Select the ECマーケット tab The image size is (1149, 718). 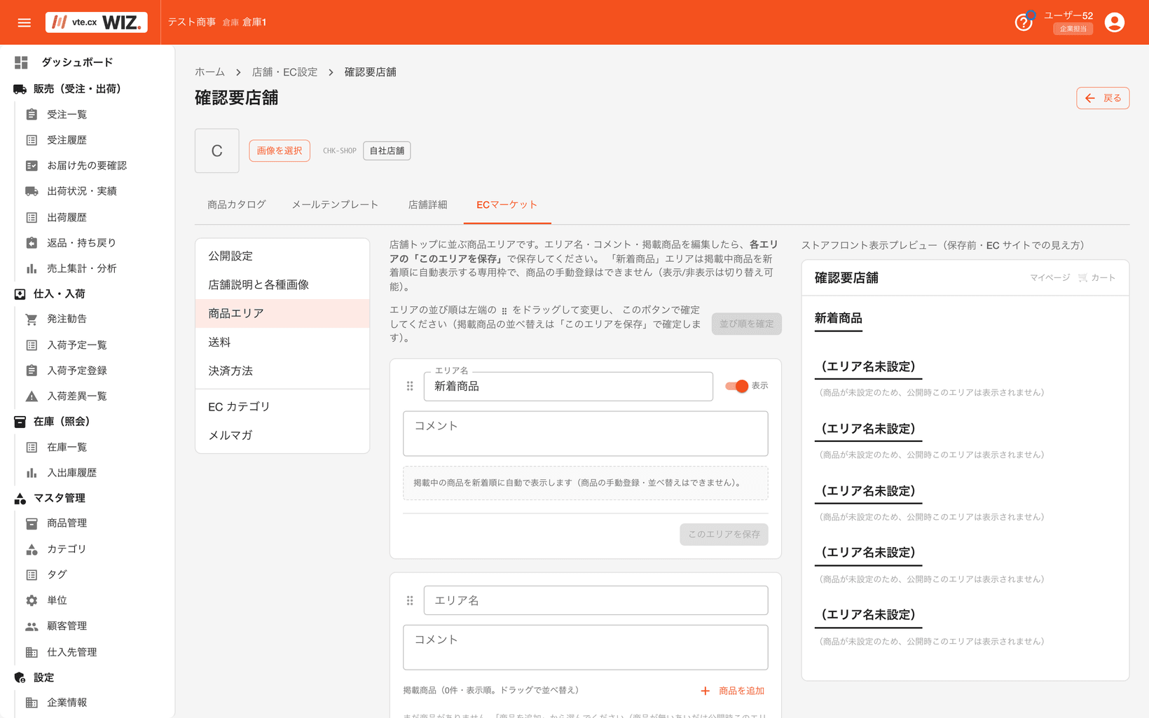click(x=507, y=205)
